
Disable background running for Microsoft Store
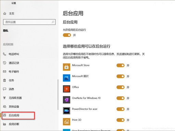pyautogui.click(x=120, y=65)
